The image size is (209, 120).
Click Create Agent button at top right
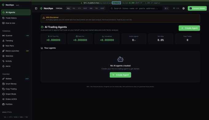click(x=189, y=28)
